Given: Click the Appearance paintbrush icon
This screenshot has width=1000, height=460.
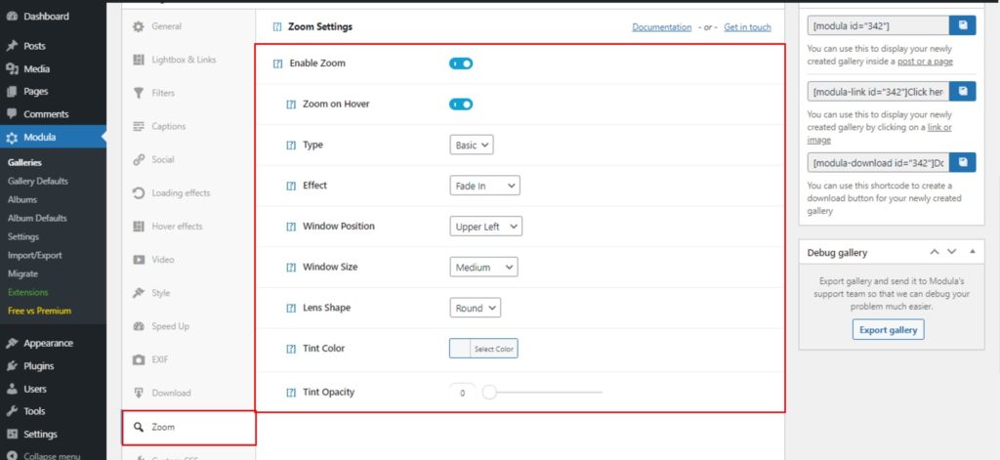Looking at the screenshot, I should pyautogui.click(x=12, y=343).
